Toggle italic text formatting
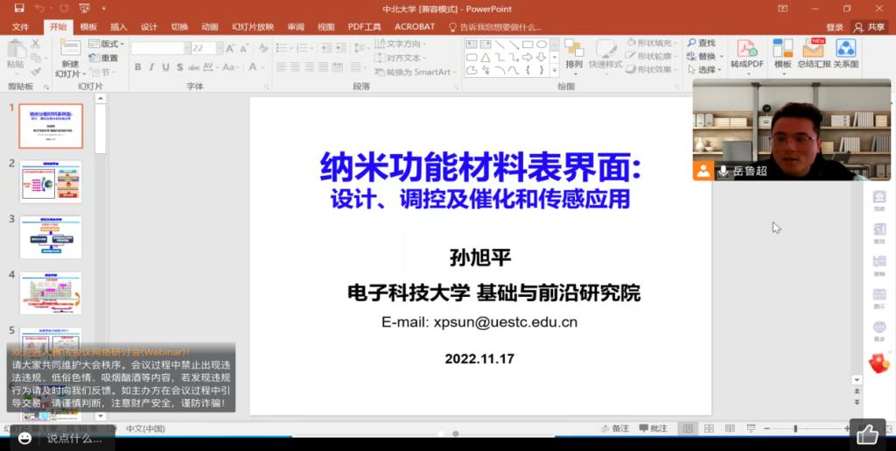 coord(151,67)
